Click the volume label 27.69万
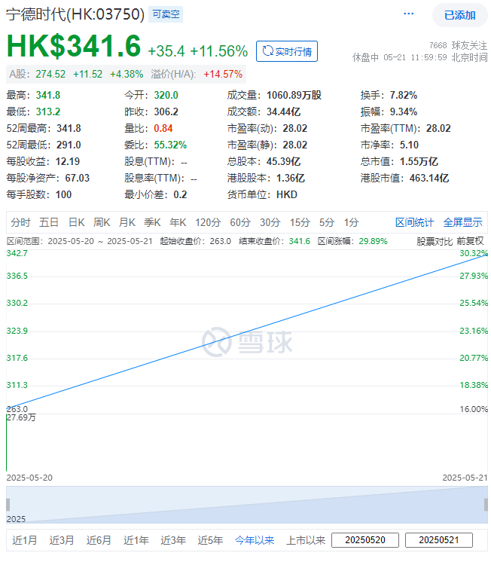 21,417
